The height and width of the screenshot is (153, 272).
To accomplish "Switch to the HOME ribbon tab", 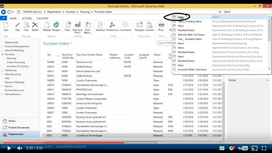I will tap(13, 18).
